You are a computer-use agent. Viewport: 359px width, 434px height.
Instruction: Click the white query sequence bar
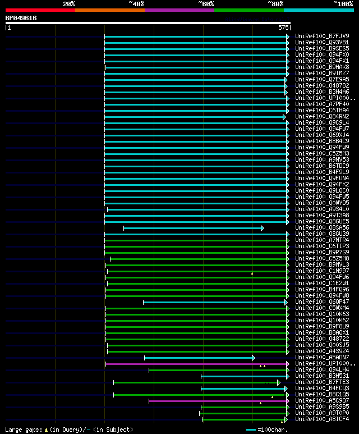(148, 23)
